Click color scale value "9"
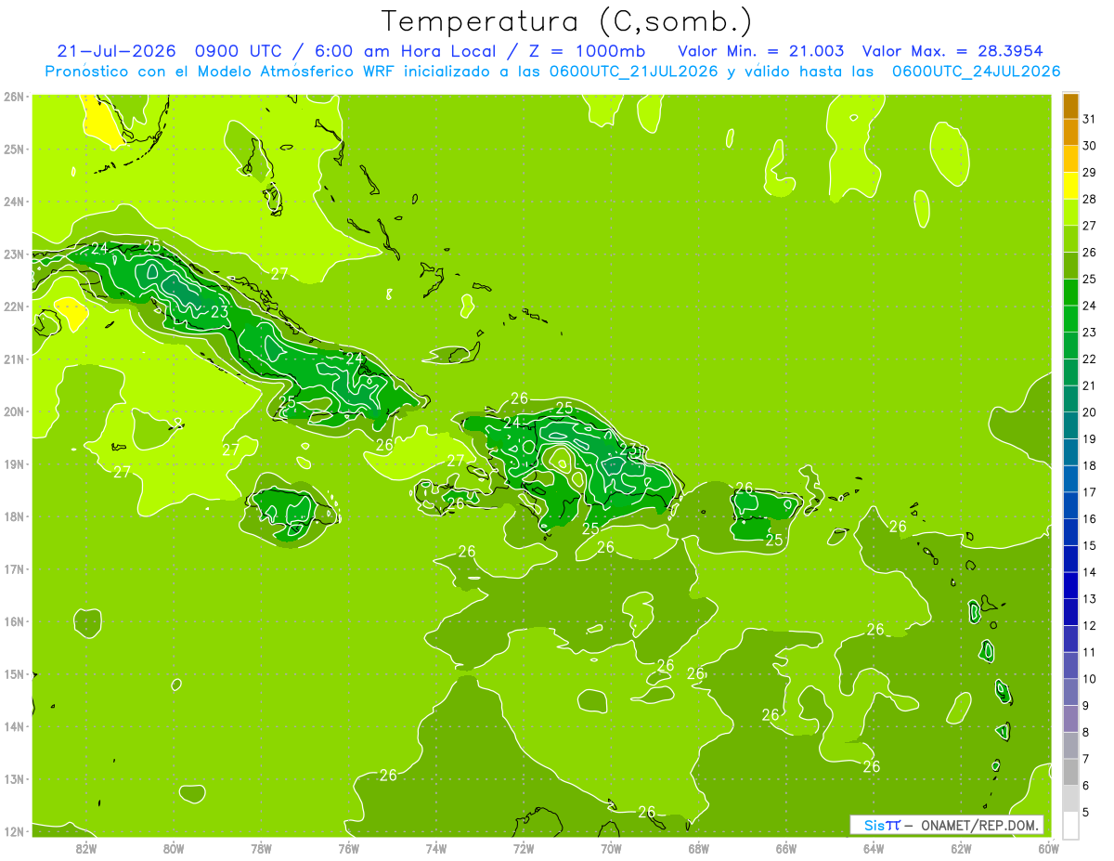Image resolution: width=1114 pixels, height=861 pixels. (x=1086, y=706)
